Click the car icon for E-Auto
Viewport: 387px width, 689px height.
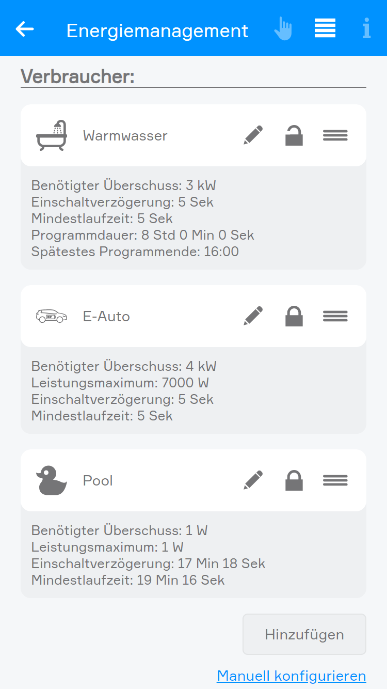tap(52, 316)
